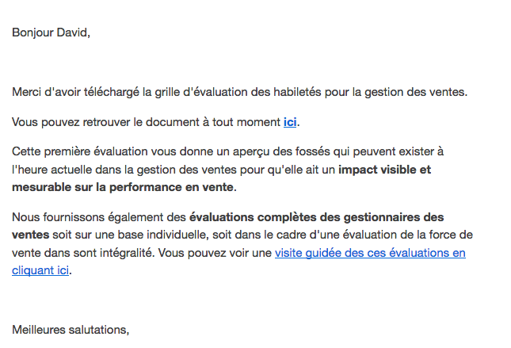Click the 'cliquant ici' link text
511x348 pixels.
(40, 270)
